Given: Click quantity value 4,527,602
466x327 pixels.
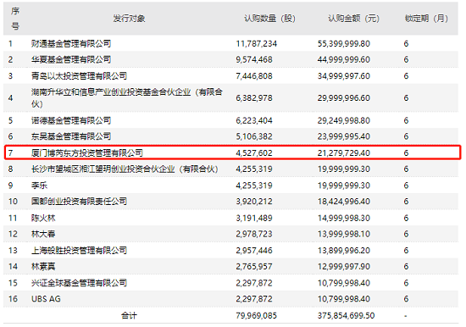Looking at the screenshot, I should pos(254,152).
